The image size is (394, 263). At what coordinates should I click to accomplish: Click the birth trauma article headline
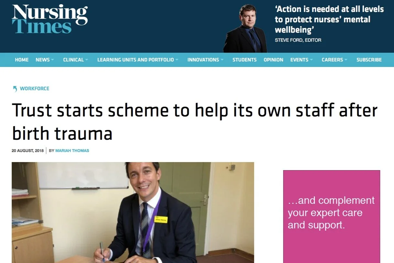pos(195,122)
